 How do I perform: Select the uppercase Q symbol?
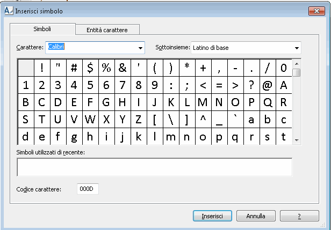coord(268,102)
